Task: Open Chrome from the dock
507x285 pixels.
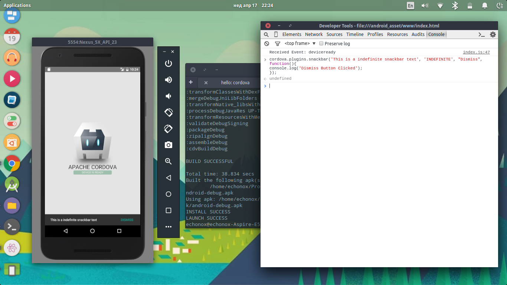Action: pyautogui.click(x=12, y=163)
